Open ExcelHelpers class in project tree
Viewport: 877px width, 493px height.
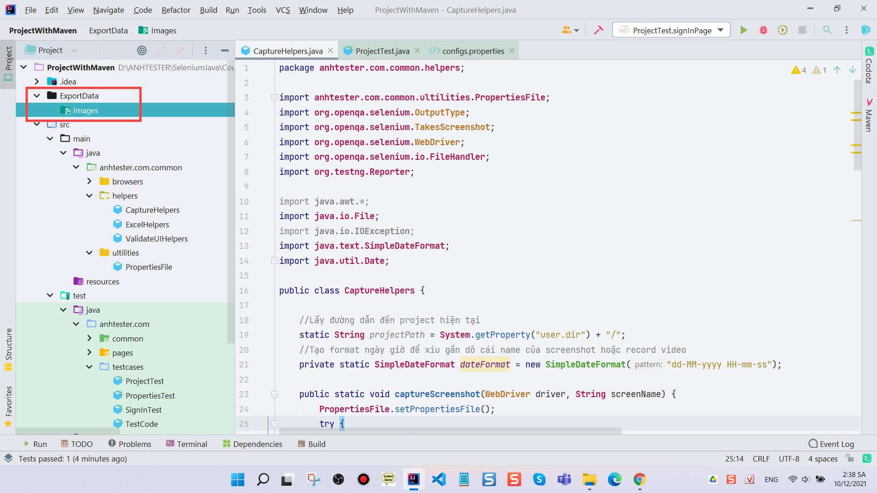[x=147, y=224]
